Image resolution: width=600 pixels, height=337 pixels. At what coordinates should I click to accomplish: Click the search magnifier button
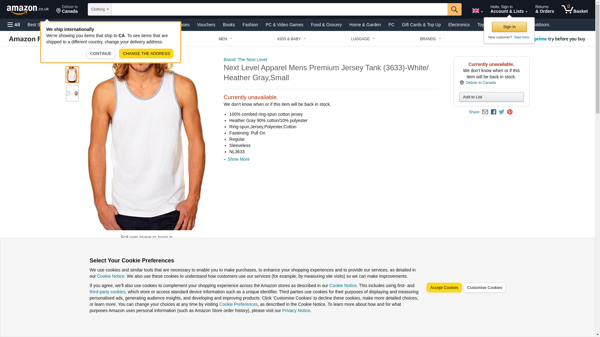(454, 9)
